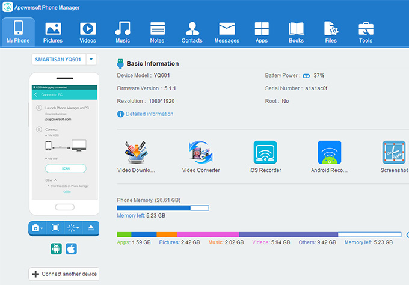Go to the Contacts tab
Screen dimensions: 409x285
(192, 32)
